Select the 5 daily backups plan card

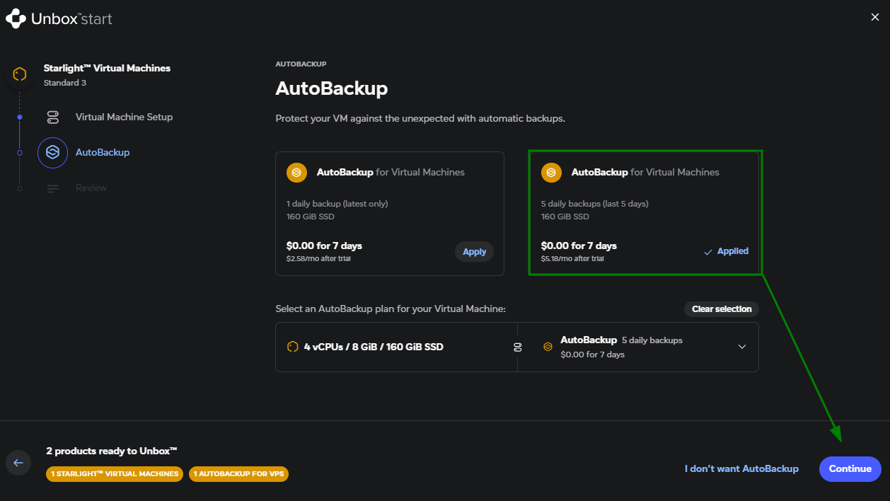pos(645,213)
